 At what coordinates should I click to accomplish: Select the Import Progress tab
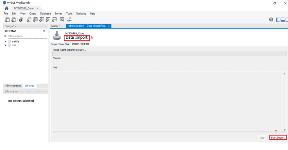tap(81, 44)
